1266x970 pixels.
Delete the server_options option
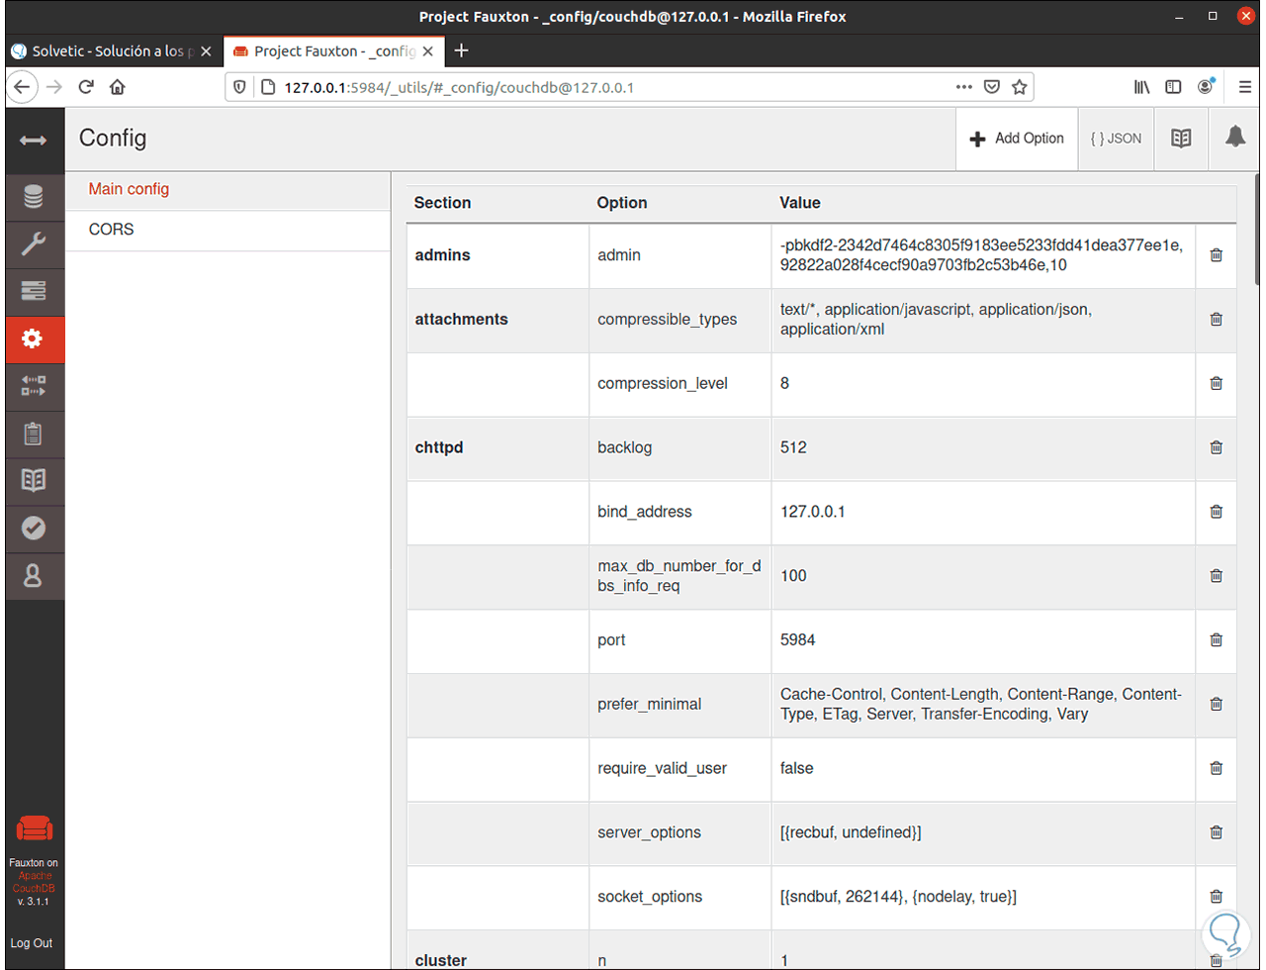click(1217, 832)
